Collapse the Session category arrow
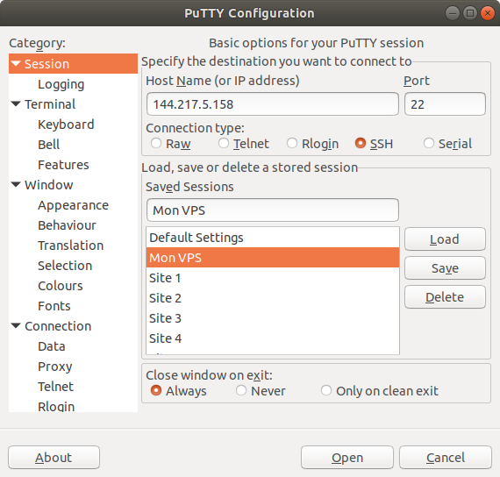 coord(16,63)
